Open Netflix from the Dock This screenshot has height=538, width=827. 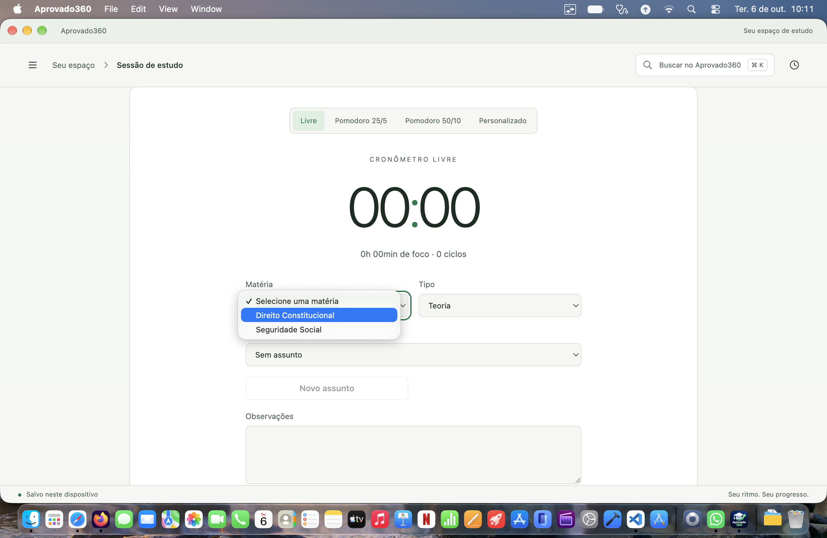pyautogui.click(x=426, y=520)
